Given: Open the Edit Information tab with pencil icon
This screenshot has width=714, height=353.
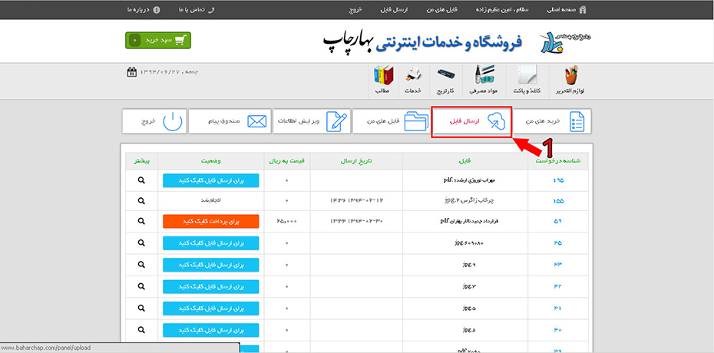Looking at the screenshot, I should pos(311,122).
